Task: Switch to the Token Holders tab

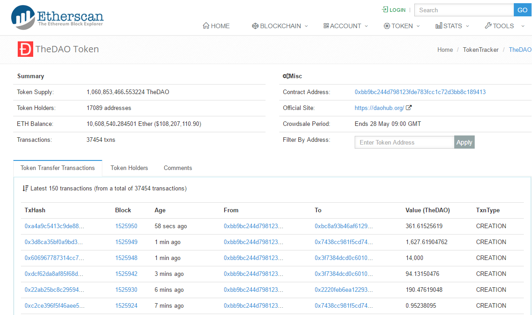Action: [x=129, y=168]
